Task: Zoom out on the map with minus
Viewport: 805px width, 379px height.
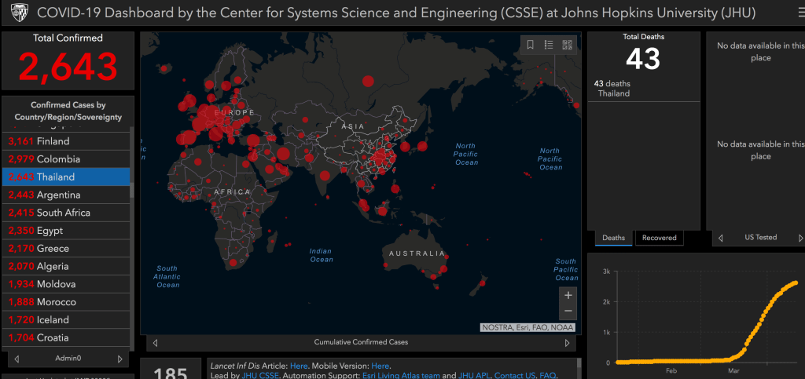Action: 568,312
